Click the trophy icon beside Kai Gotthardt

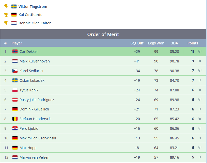click(6, 15)
